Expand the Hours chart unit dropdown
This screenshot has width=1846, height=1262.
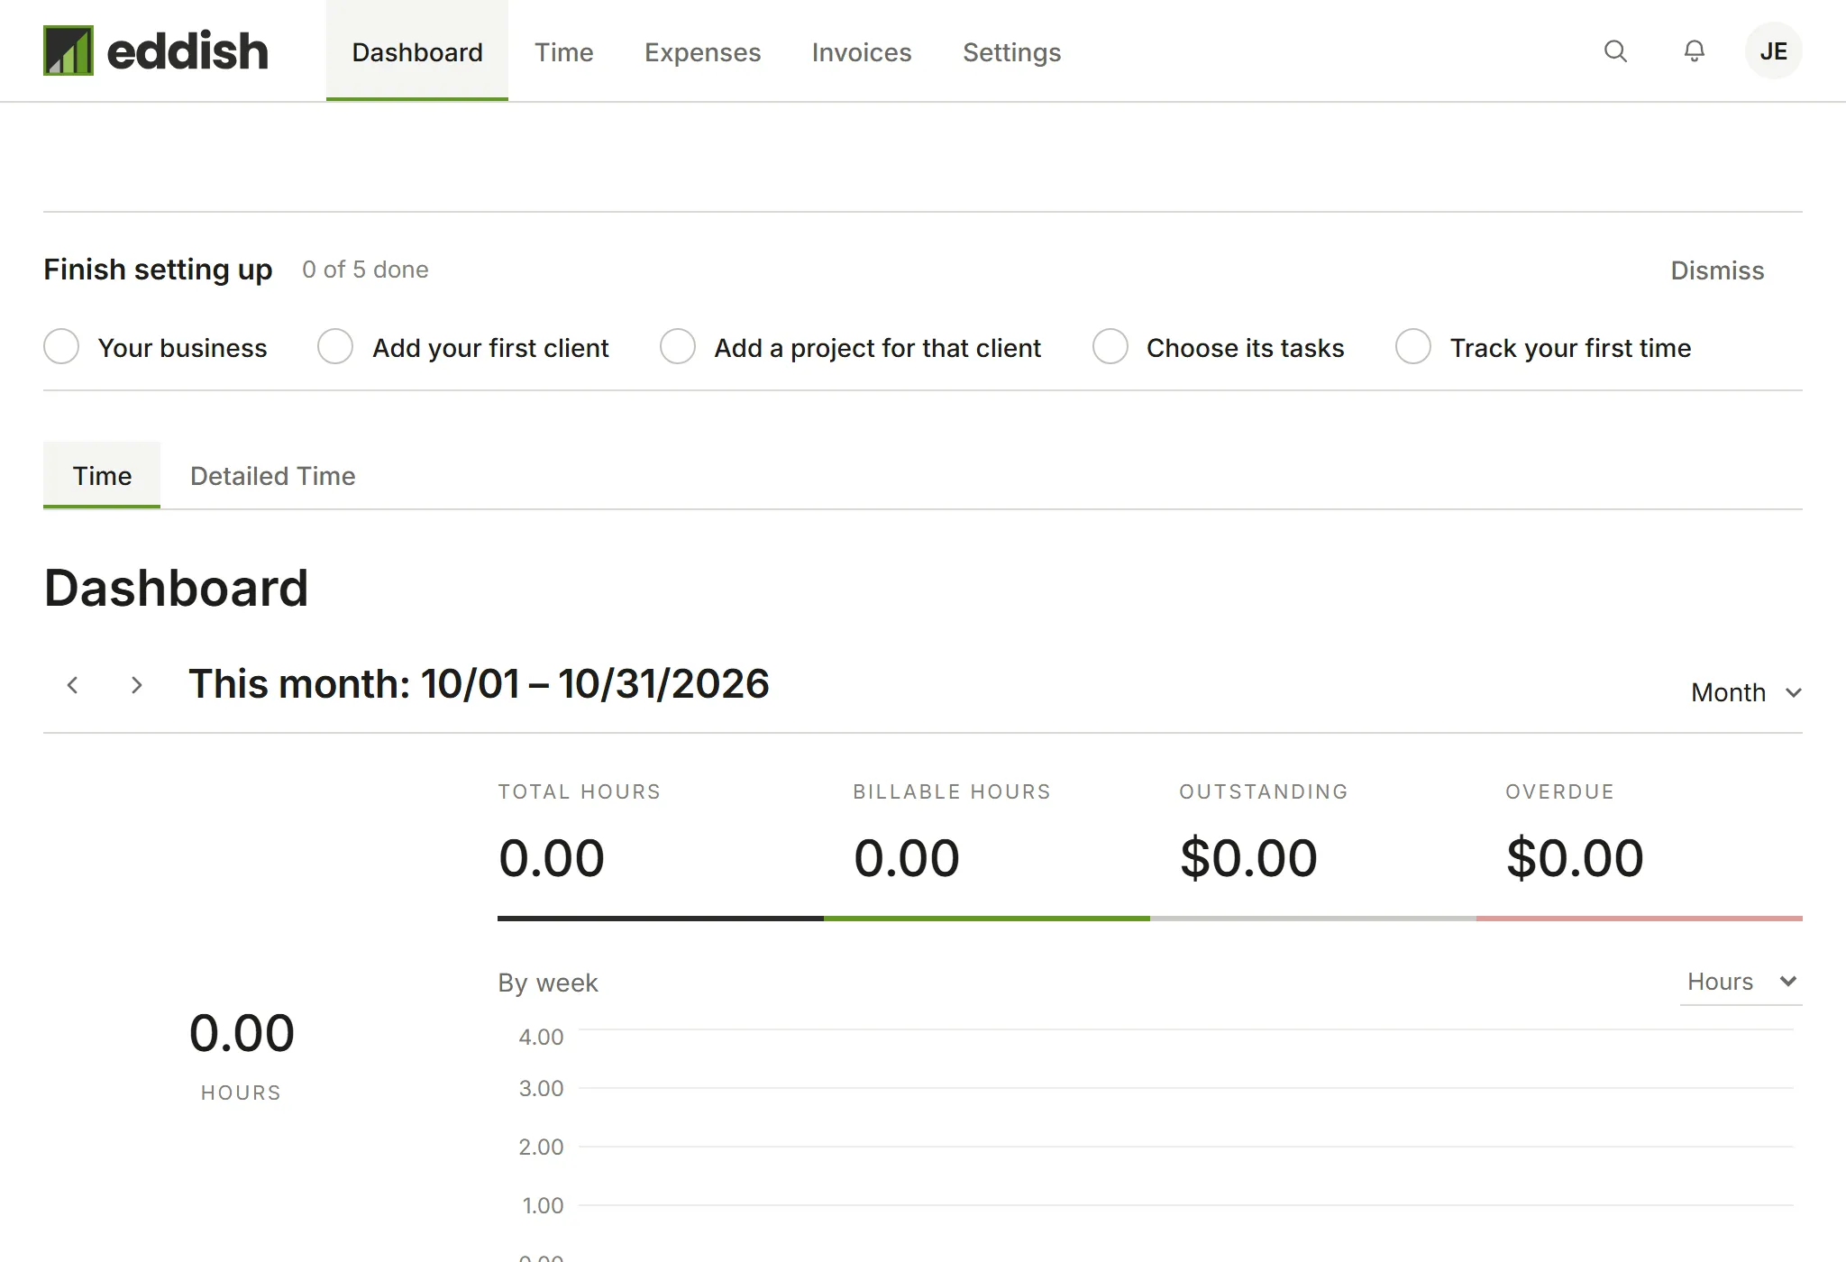[x=1741, y=982]
